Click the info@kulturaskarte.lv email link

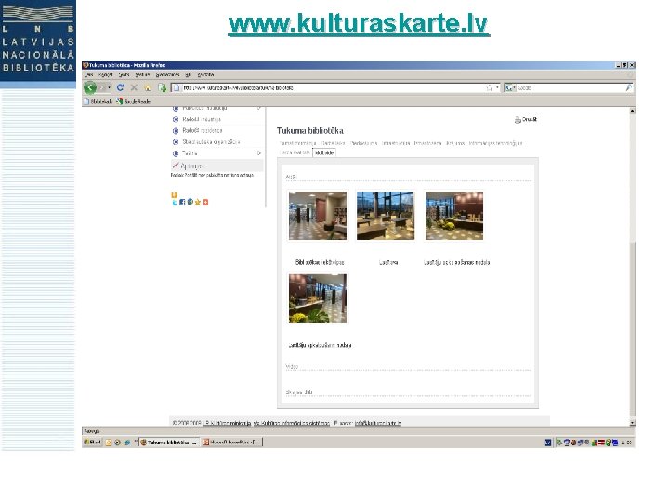tap(378, 423)
